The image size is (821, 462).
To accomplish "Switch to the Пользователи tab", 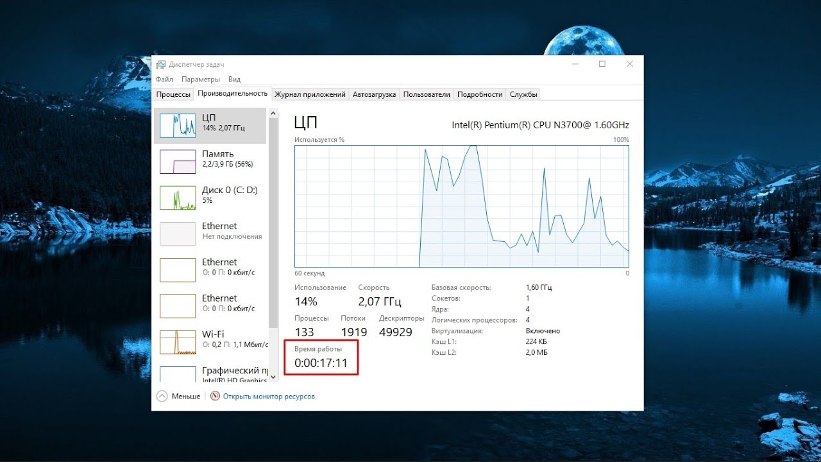I will [x=427, y=94].
